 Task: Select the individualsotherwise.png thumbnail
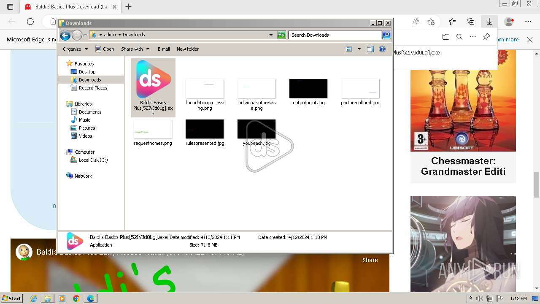coord(256,88)
